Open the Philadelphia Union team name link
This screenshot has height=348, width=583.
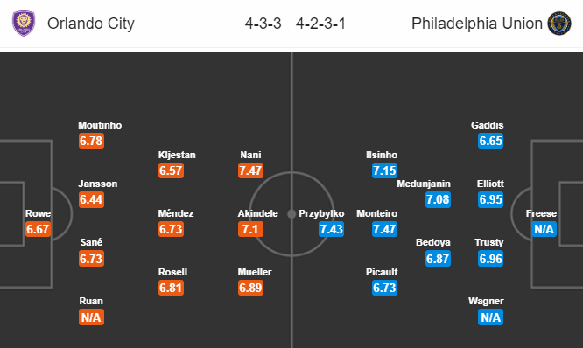click(477, 24)
